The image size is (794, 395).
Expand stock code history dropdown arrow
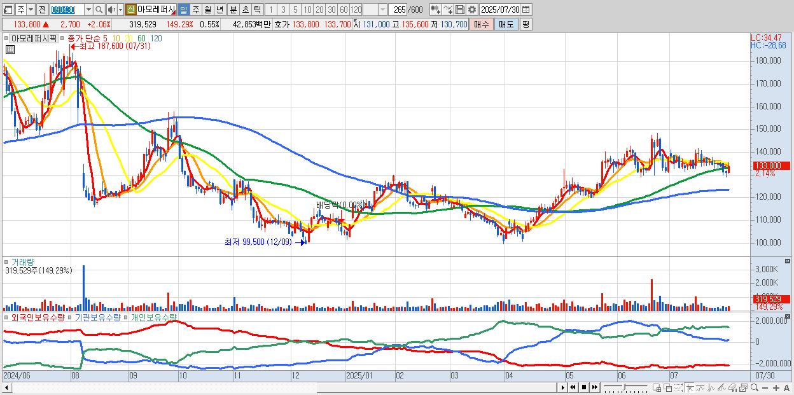pos(88,10)
